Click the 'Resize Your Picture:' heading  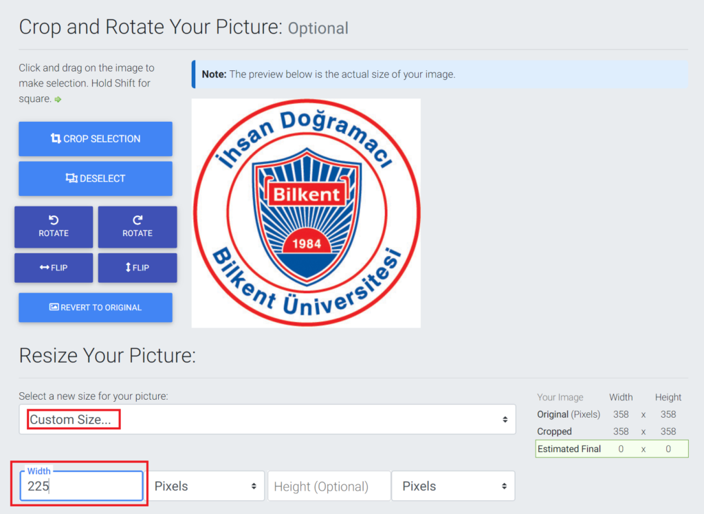click(x=107, y=356)
